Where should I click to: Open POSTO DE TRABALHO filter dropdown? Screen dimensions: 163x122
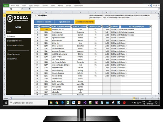click(x=150, y=27)
